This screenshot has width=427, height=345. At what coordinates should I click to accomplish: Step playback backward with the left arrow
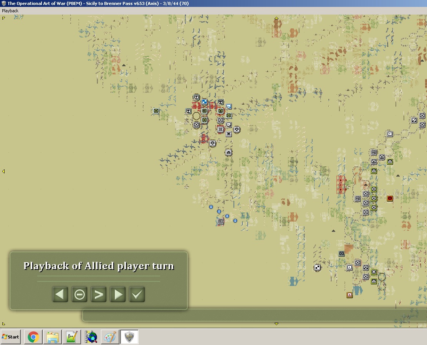point(60,294)
